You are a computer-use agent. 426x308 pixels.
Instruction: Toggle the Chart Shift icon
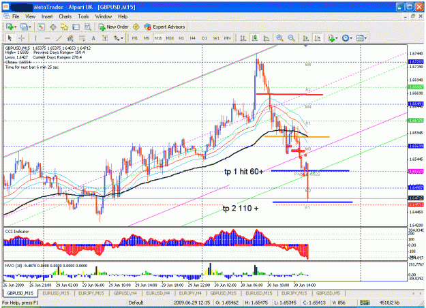(318, 38)
